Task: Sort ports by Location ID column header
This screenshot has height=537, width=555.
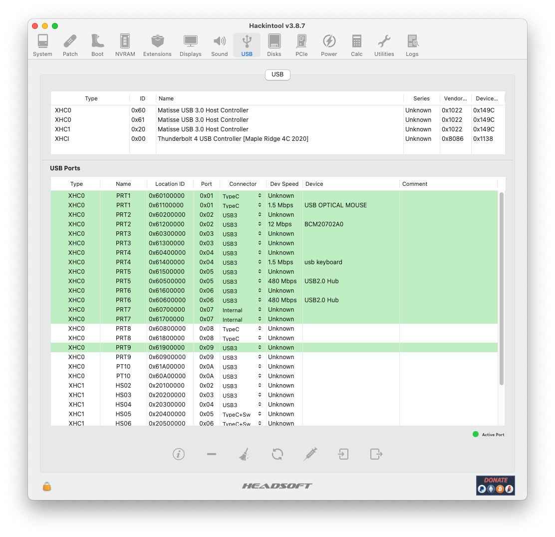Action: [170, 184]
